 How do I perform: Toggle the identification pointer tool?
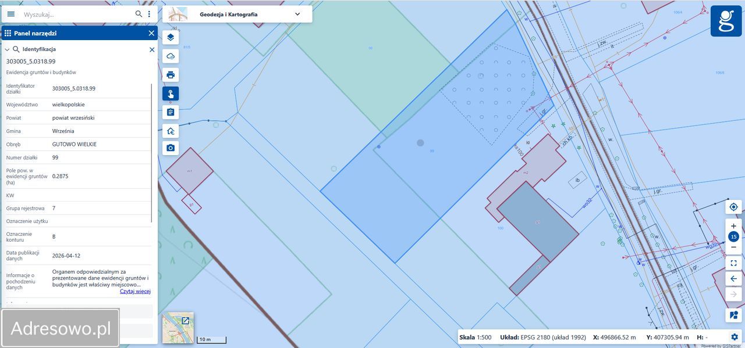[171, 94]
